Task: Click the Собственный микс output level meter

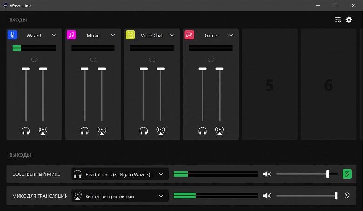Action: point(215,174)
